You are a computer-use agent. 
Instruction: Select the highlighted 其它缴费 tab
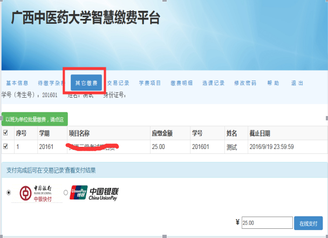tap(86, 83)
